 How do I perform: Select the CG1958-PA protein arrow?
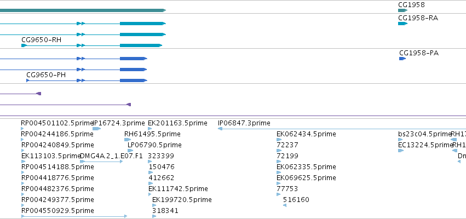tap(402, 59)
